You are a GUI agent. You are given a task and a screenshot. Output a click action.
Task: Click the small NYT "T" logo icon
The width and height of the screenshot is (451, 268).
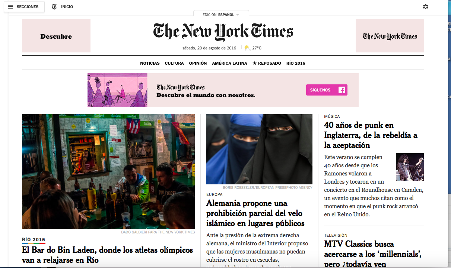[54, 7]
